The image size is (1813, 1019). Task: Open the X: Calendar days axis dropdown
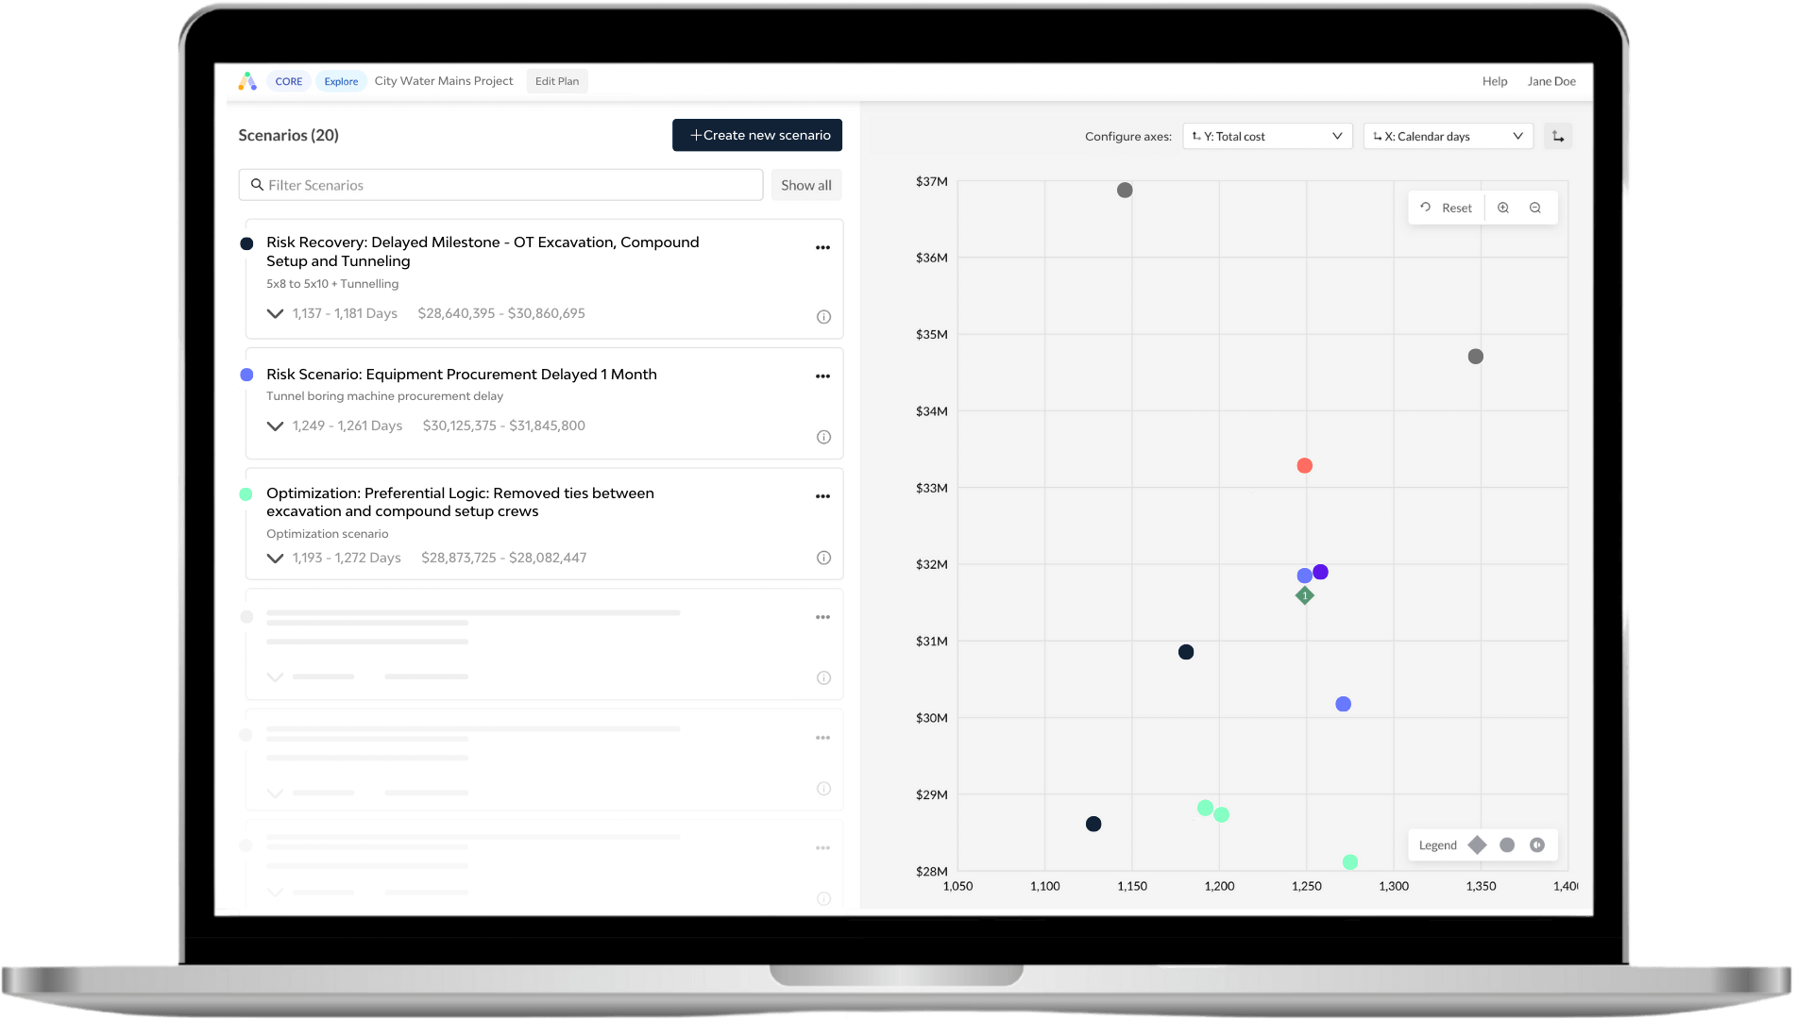pyautogui.click(x=1448, y=136)
